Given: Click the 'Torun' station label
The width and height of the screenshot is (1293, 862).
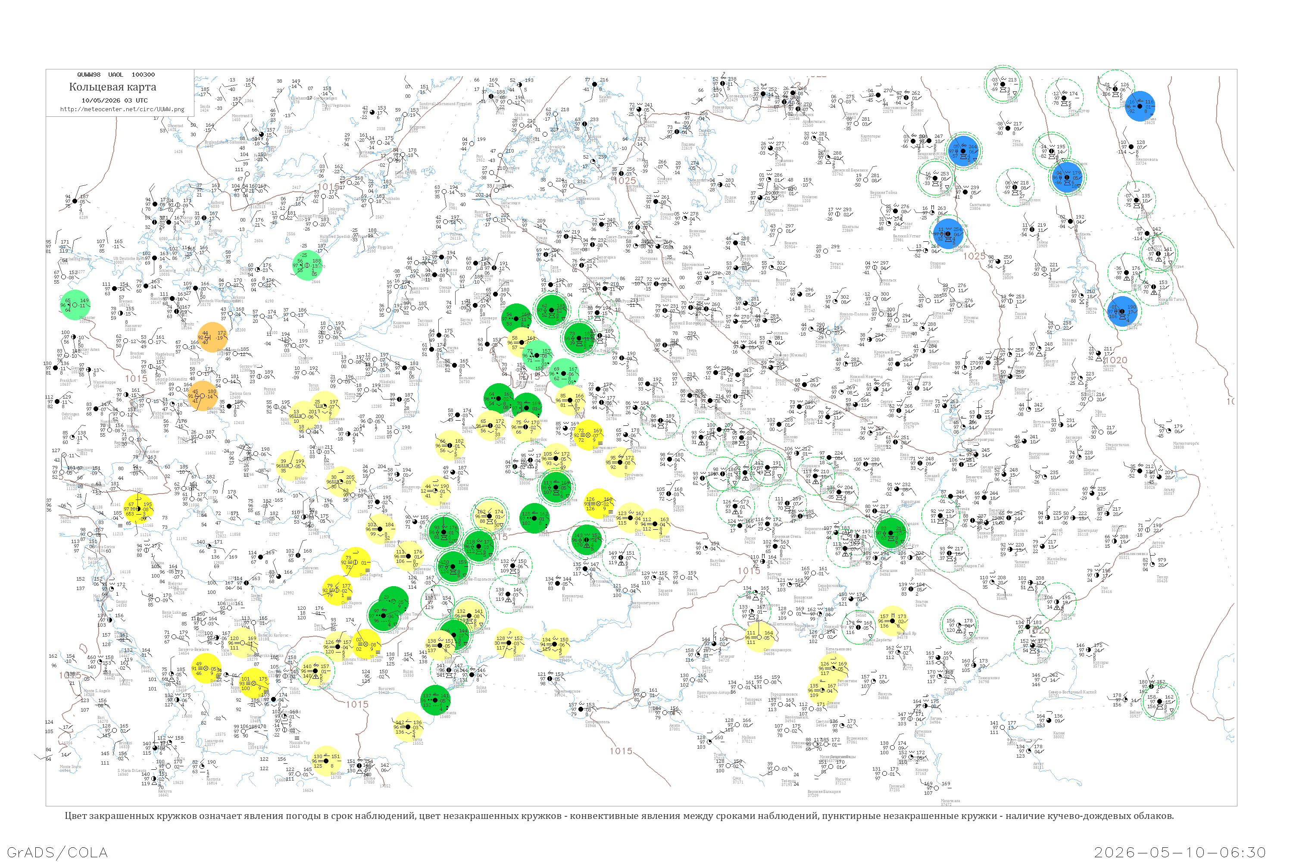Looking at the screenshot, I should (313, 385).
